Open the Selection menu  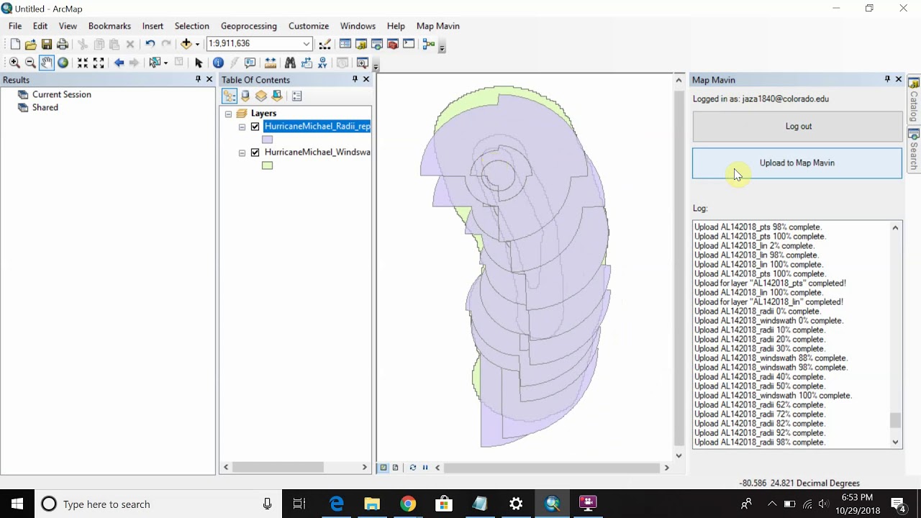(x=192, y=26)
